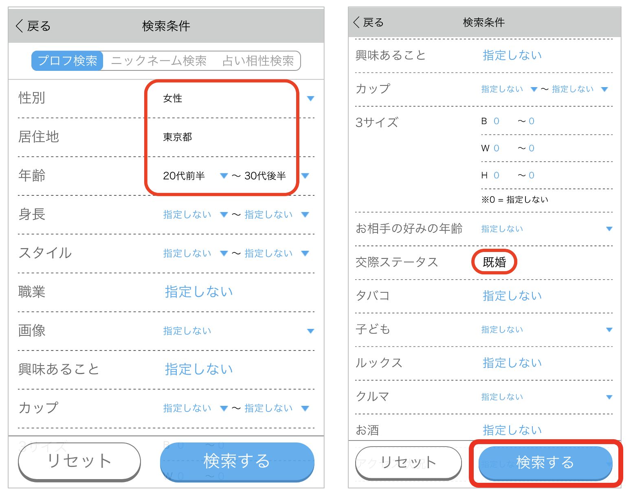The image size is (633, 495).
Task: Expand お相手の好みの年齢 dropdown
Action: tap(609, 229)
